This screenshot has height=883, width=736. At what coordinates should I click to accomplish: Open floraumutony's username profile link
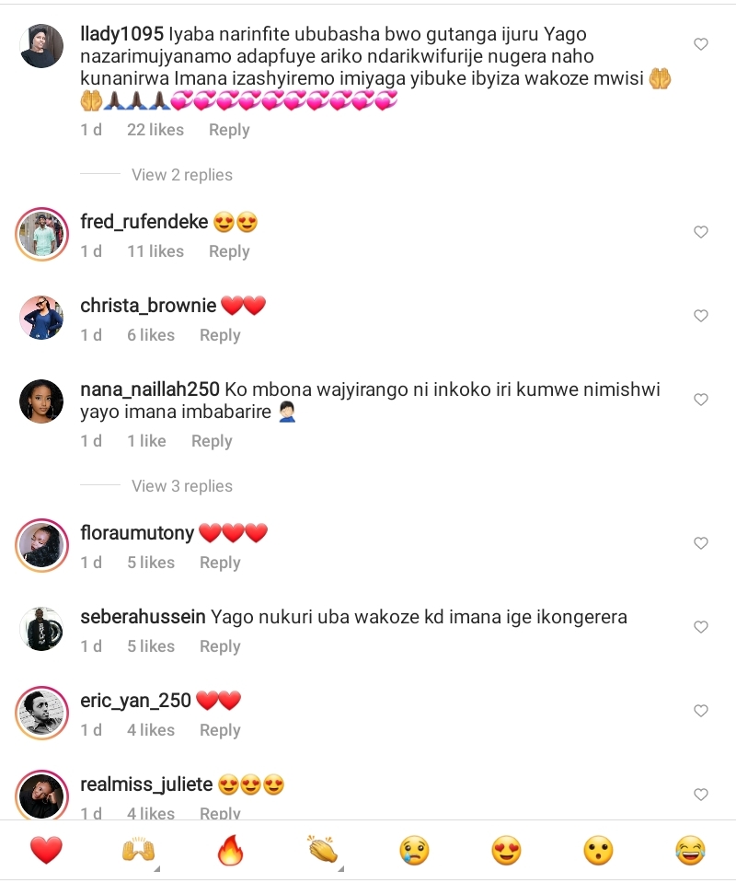coord(137,532)
